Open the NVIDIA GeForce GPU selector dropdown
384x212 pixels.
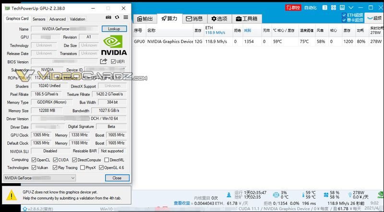[x=40, y=178]
